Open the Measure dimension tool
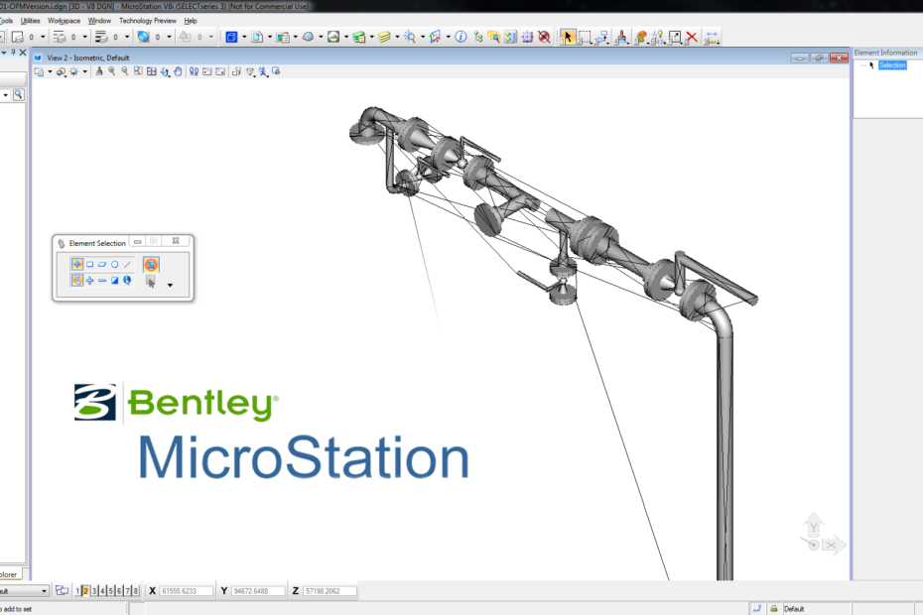923x615 pixels. click(x=711, y=37)
